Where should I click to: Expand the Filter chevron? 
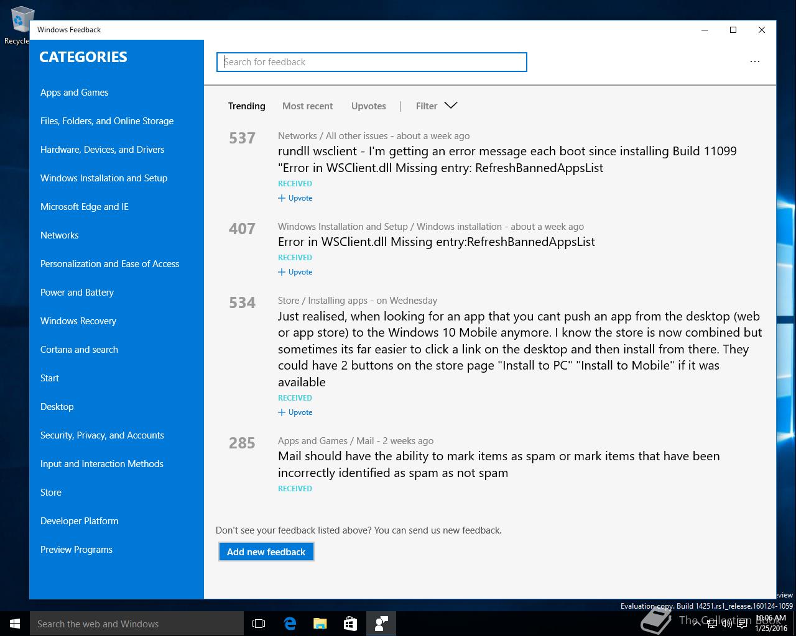(451, 106)
